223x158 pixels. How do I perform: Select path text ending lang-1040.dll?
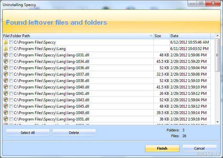click(x=51, y=87)
